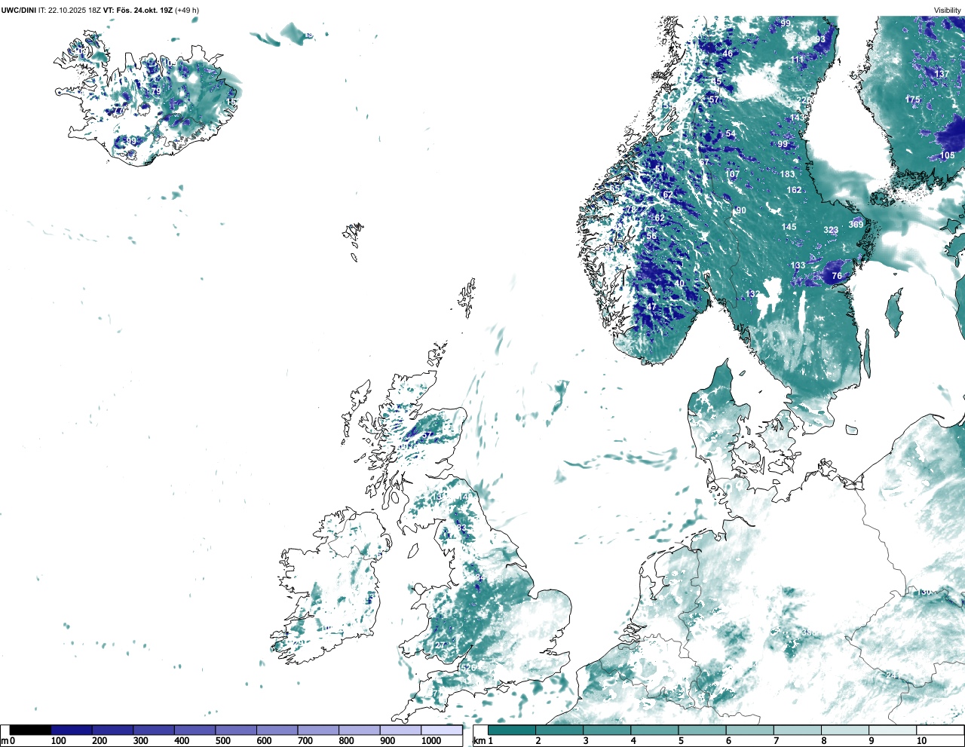Screen dimensions: 965x747
Task: Click the dark blue 100–200 m legend swatch
Action: [x=72, y=730]
